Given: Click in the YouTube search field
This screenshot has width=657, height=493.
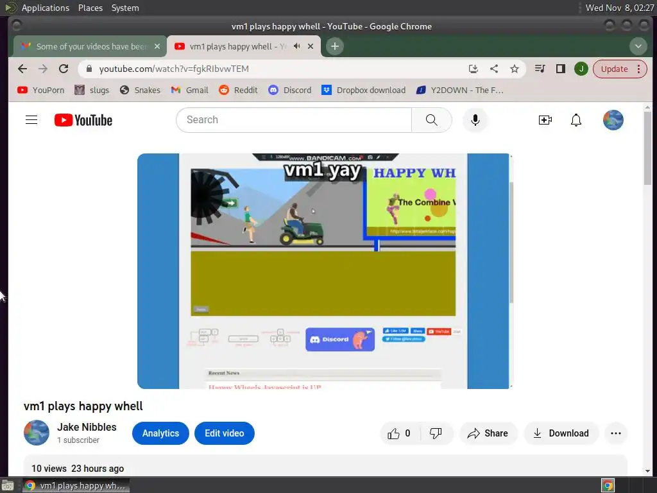Looking at the screenshot, I should 294,120.
